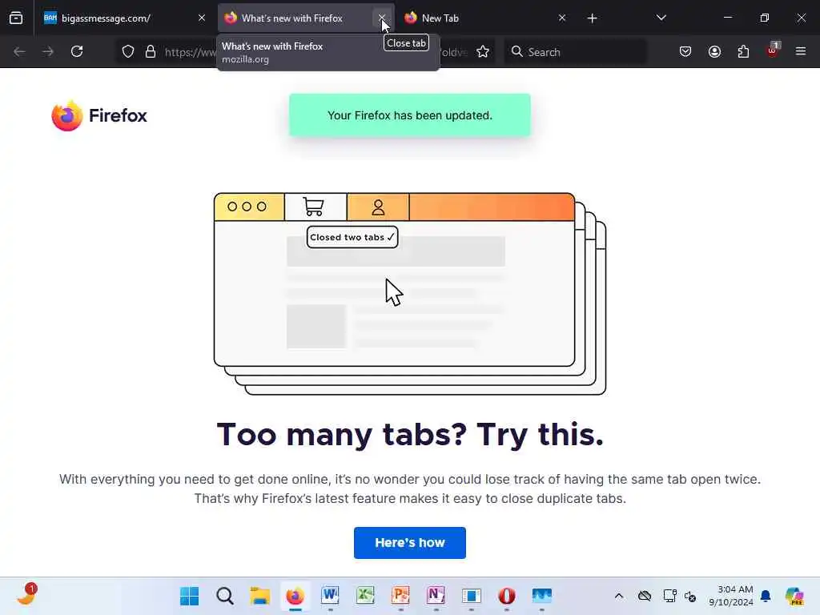Open the Windows Start menu

(189, 596)
